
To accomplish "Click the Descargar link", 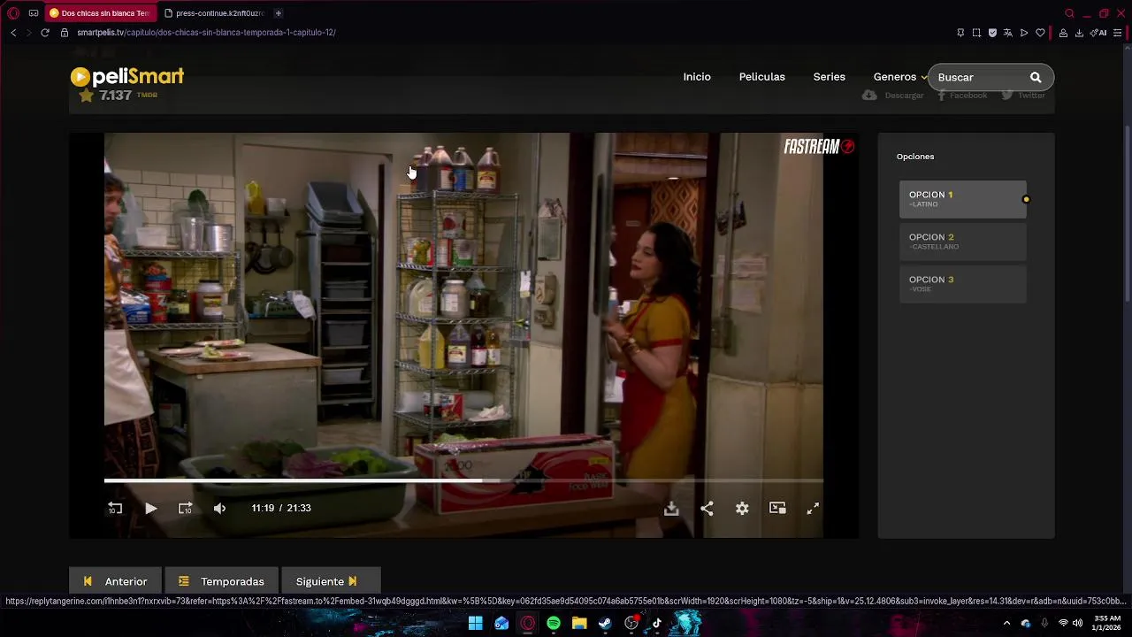I will (893, 95).
